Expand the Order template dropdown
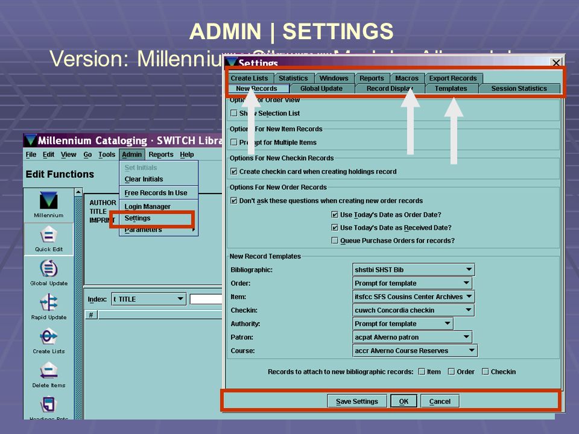579x434 pixels. (x=412, y=283)
